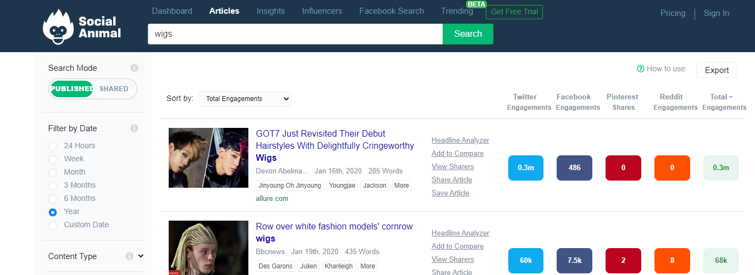This screenshot has width=755, height=275.
Task: Click the 8 Reddit engagements badge
Action: click(x=672, y=261)
